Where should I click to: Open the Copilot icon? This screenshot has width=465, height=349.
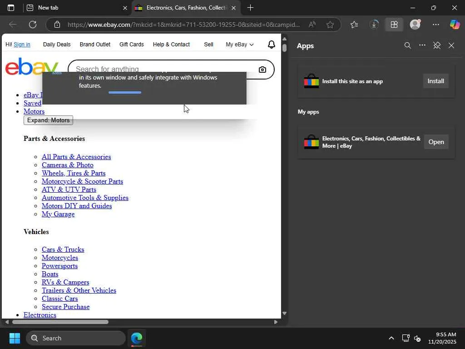click(x=455, y=25)
